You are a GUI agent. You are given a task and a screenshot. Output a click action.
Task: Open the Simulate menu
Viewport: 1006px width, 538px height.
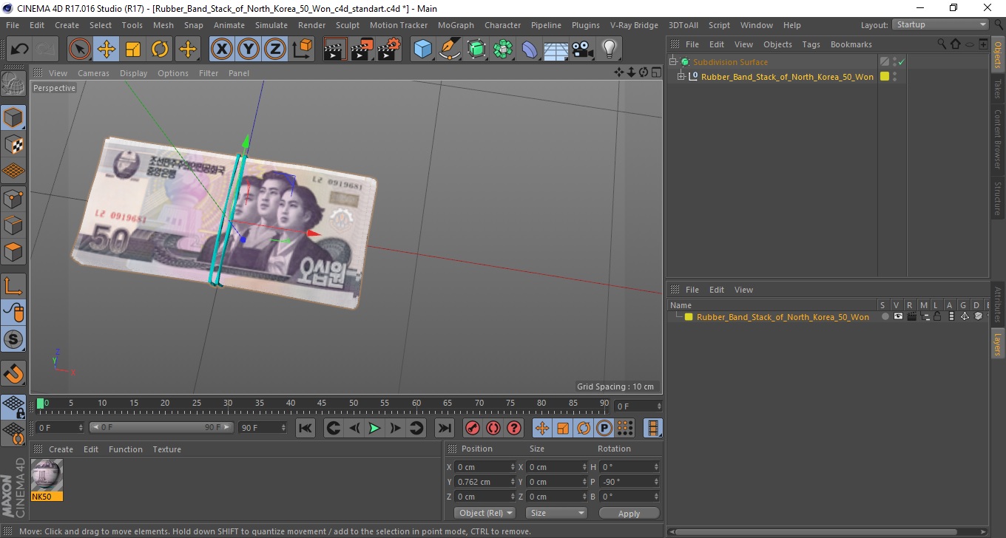[271, 25]
